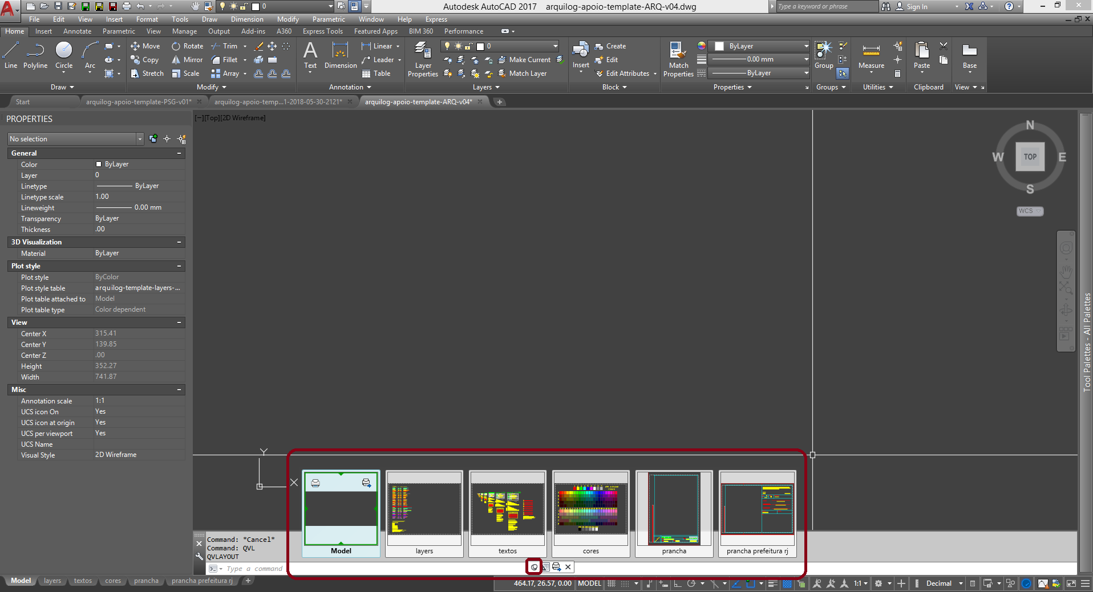Screen dimensions: 1093x592
Task: Select the Circle tool
Action: [63, 57]
